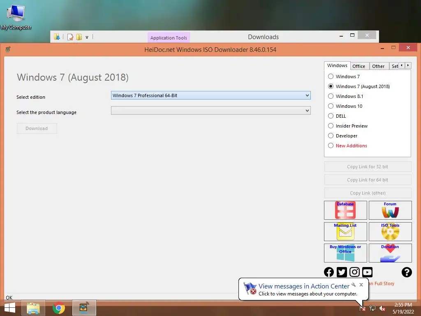This screenshot has width=421, height=316.
Task: Click the Action Center flag tray icon
Action: tap(363, 308)
